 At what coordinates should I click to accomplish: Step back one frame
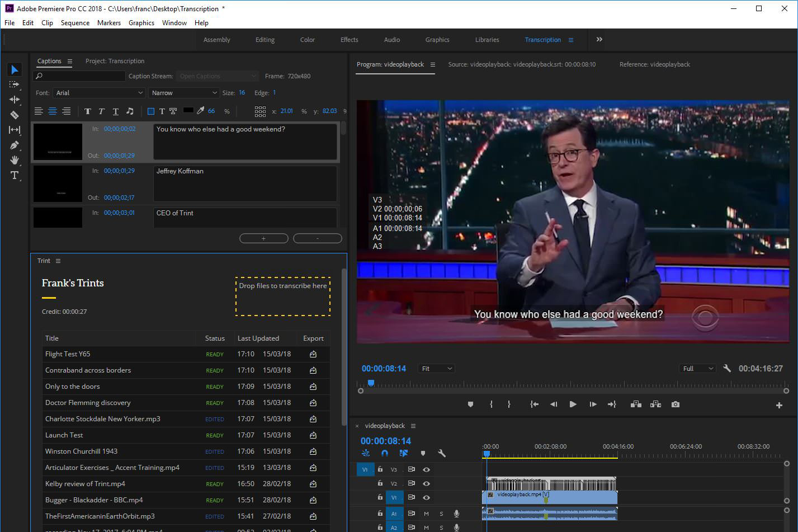(x=554, y=404)
